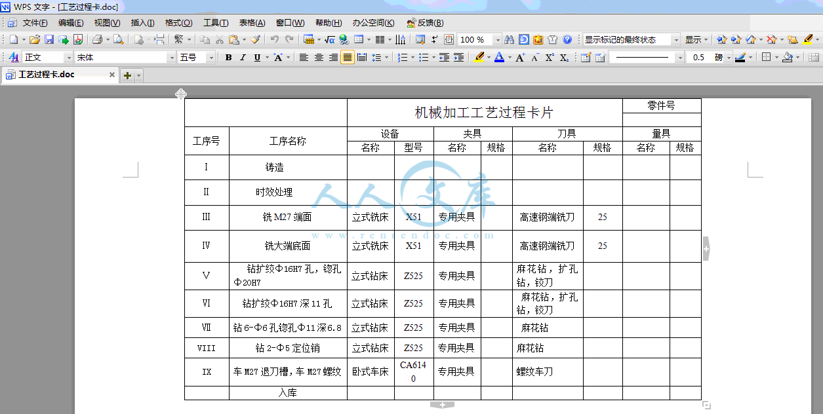Undo the last action

275,40
